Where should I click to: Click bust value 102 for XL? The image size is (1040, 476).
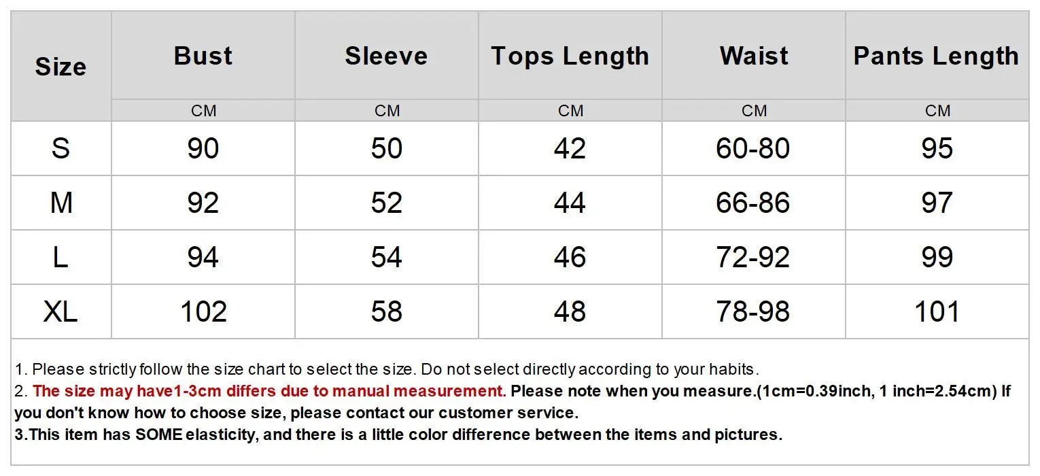click(203, 311)
